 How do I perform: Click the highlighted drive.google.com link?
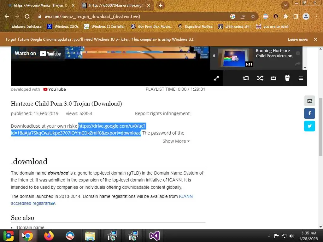click(79, 130)
